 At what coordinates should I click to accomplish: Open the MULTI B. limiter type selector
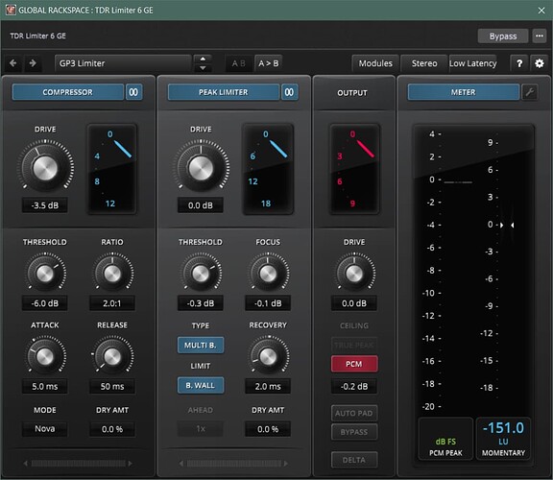[x=201, y=345]
